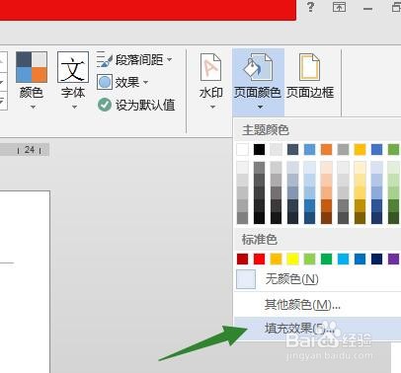This screenshot has height=373, width=401.
Task: Expand the 字体 dropdown arrow
Action: pos(74,107)
